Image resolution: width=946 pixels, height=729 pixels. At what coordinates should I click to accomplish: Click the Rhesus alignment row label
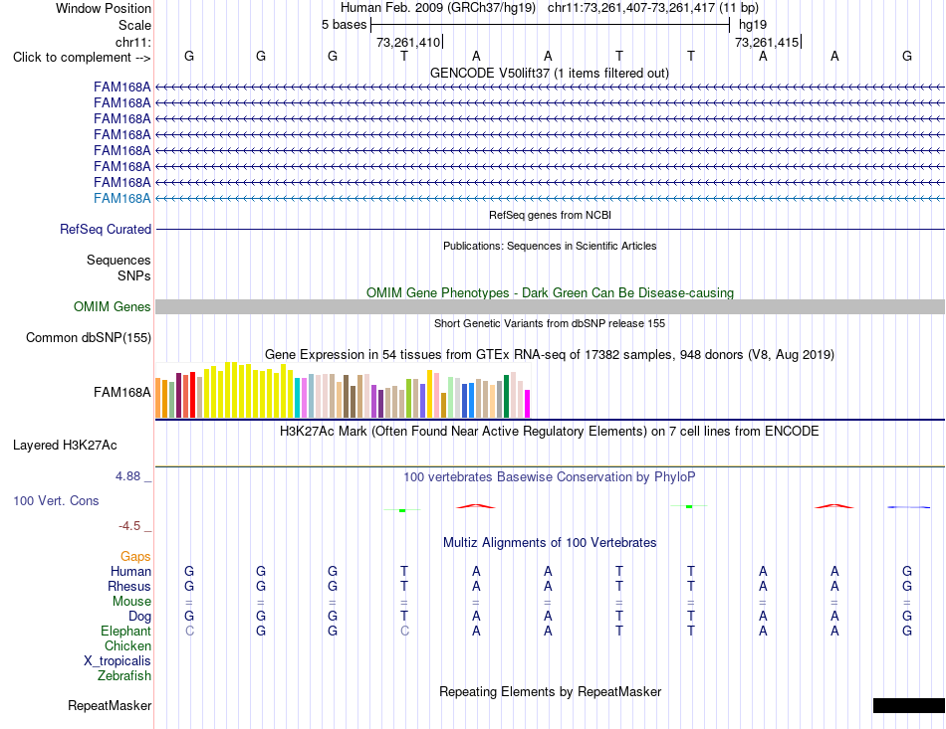(129, 586)
